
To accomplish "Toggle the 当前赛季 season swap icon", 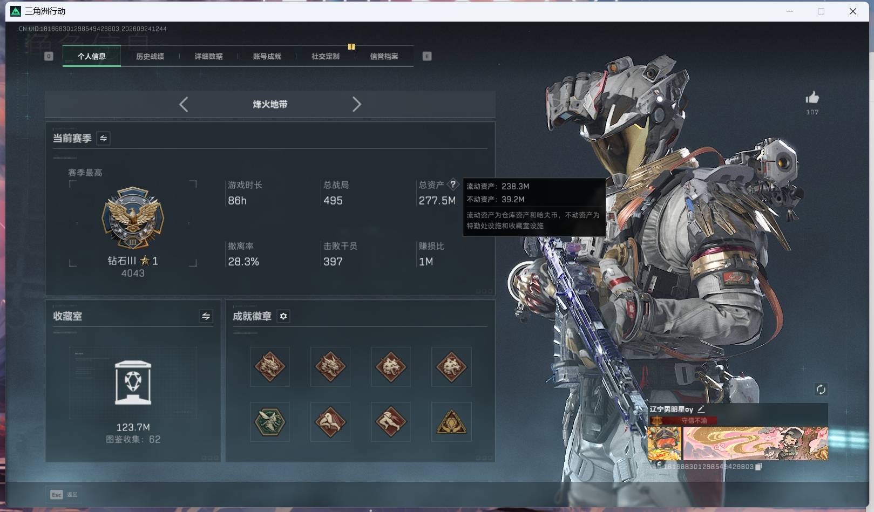I will (103, 139).
